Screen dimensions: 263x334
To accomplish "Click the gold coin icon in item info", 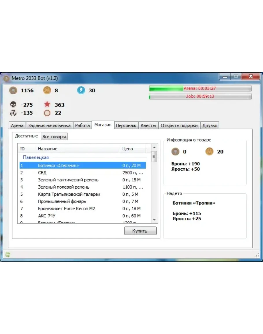I will (x=209, y=152).
